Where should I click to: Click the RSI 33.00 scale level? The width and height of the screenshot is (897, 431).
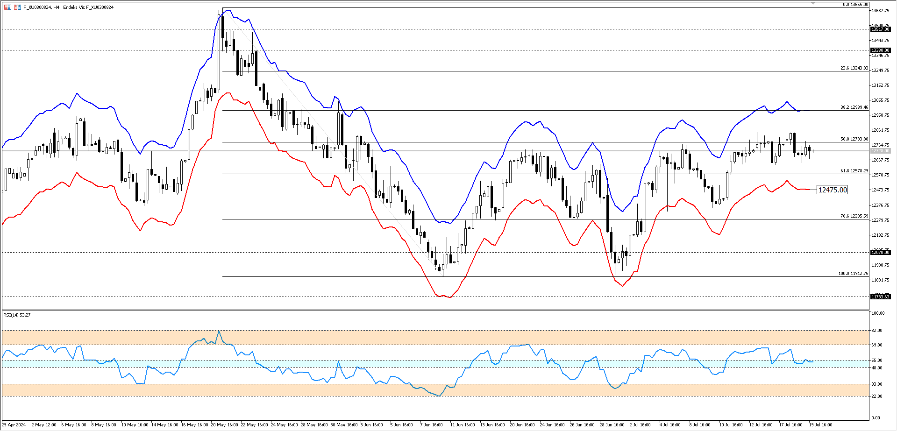coord(877,384)
